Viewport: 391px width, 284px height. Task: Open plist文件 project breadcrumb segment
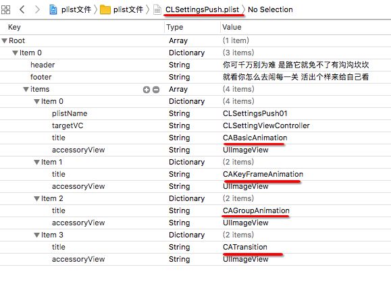76,9
